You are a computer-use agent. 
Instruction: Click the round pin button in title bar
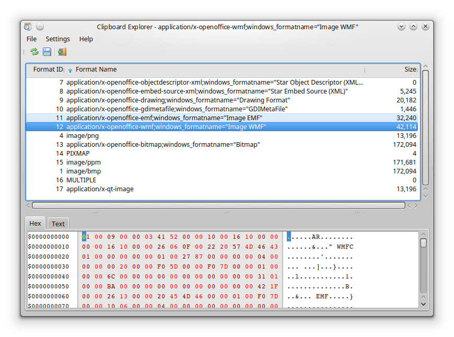pos(40,27)
